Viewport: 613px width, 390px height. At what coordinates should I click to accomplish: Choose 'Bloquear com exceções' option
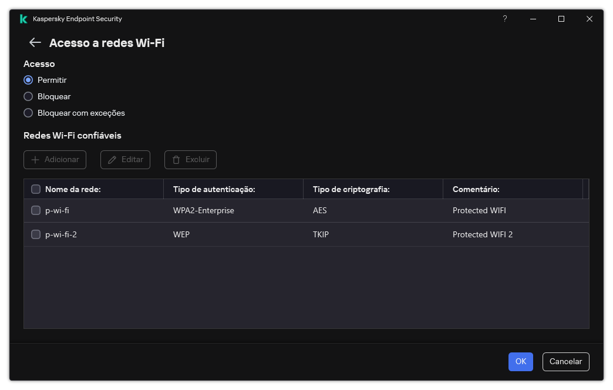click(28, 113)
